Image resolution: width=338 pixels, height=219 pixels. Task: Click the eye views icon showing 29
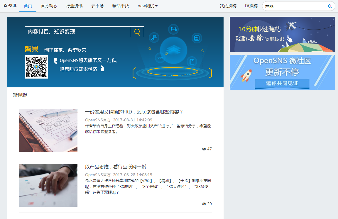click(204, 204)
